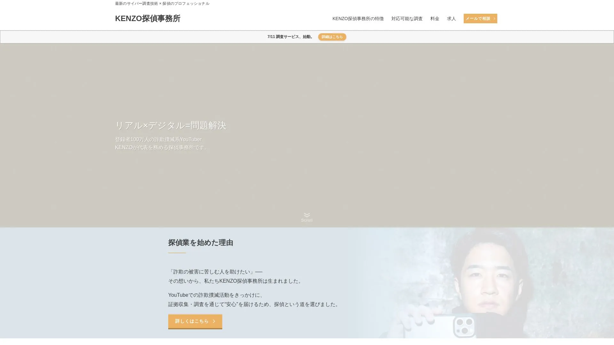Open 対応可能な調査 menu item
The image size is (614, 345).
tap(407, 19)
